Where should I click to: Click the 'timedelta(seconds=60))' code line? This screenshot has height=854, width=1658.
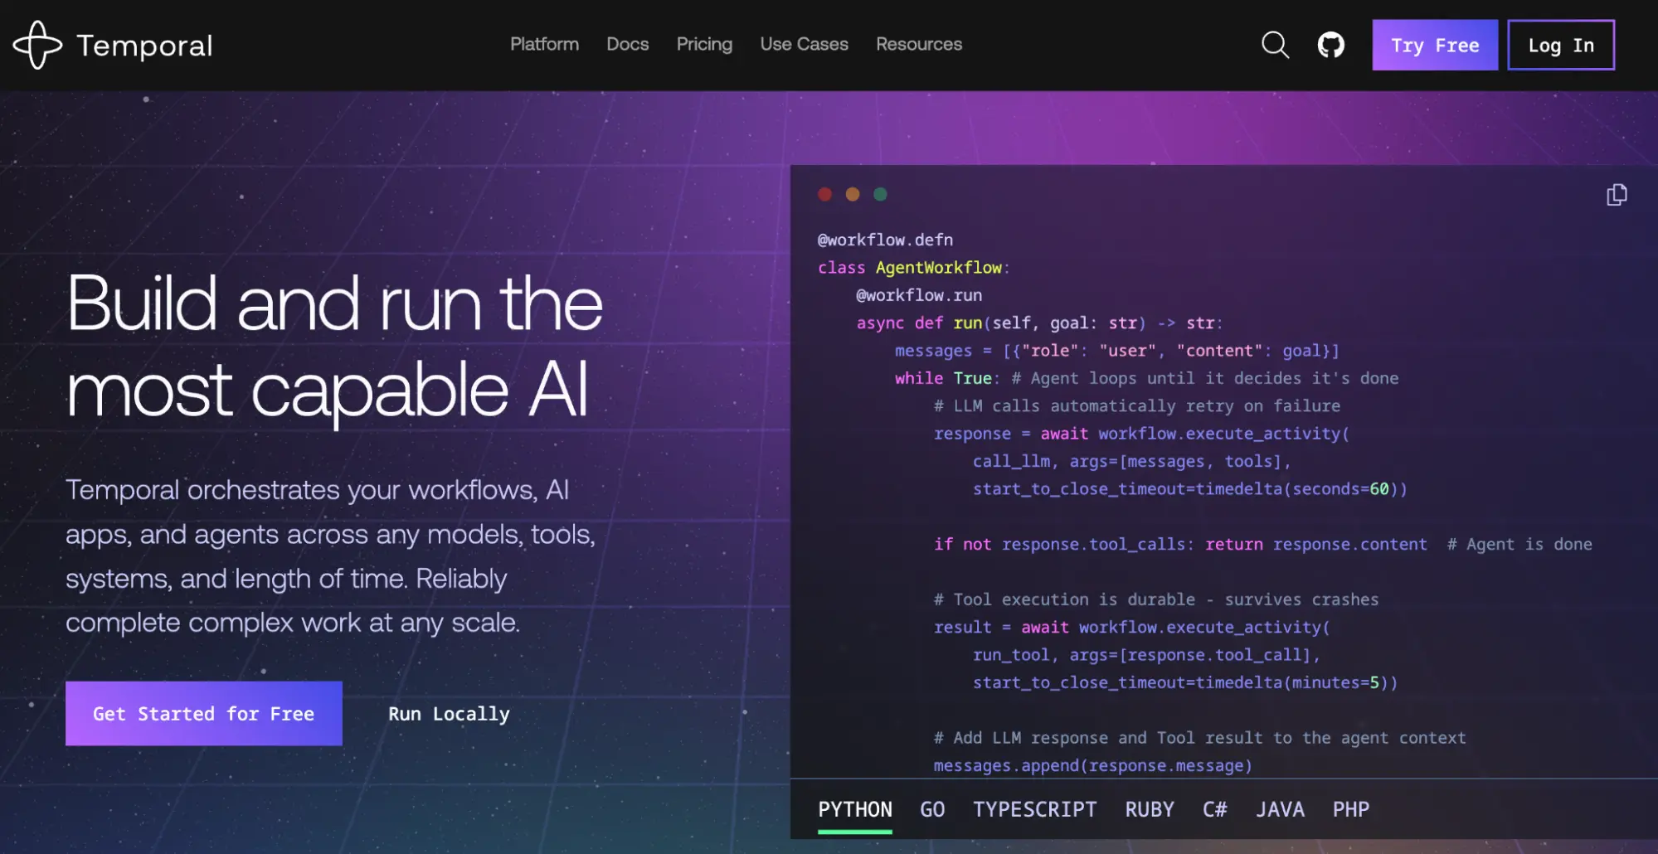point(1190,489)
